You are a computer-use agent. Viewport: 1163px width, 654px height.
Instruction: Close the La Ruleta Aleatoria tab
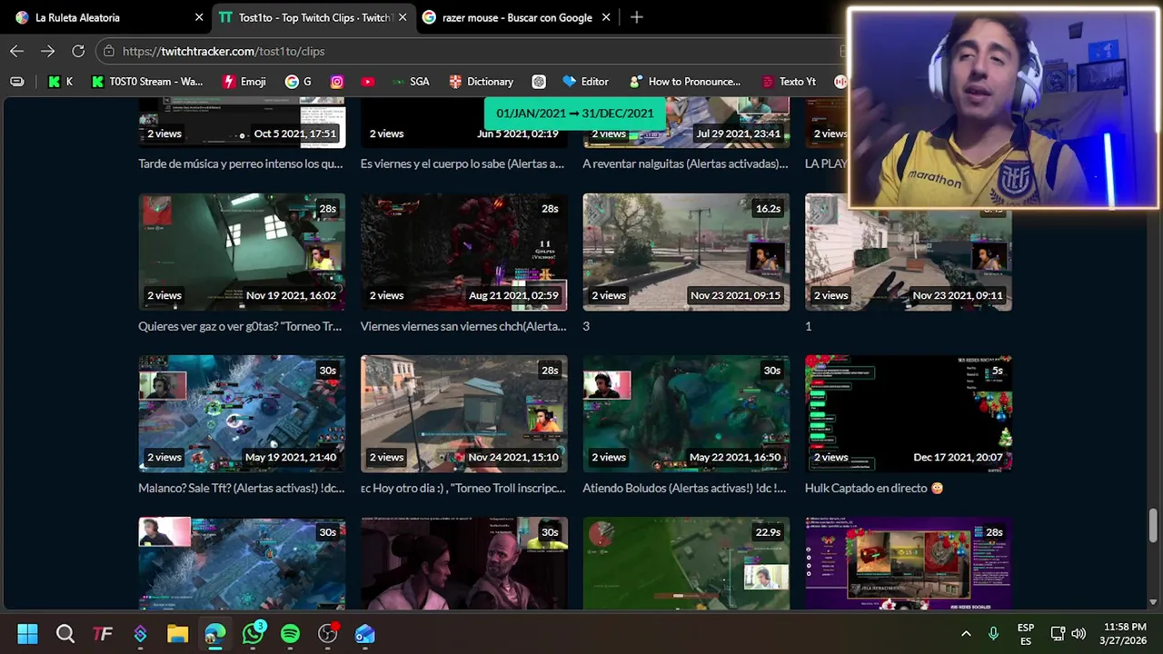point(199,17)
